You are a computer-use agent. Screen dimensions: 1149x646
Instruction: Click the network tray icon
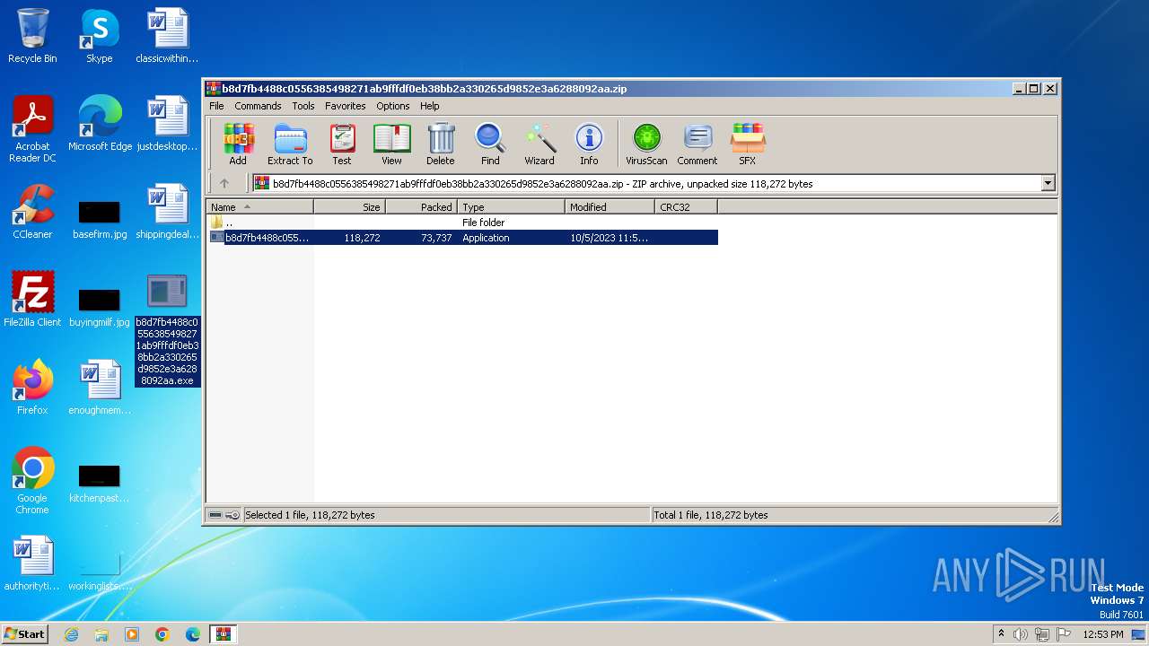coord(1042,634)
